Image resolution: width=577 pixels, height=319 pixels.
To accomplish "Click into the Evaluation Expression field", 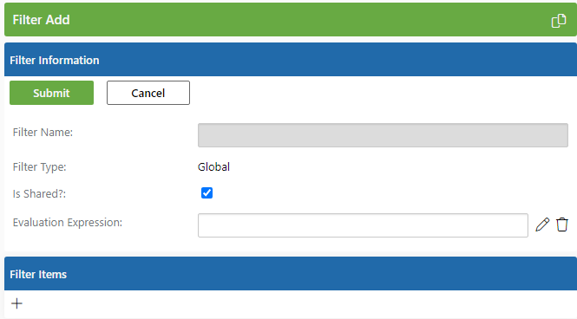I will click(363, 225).
